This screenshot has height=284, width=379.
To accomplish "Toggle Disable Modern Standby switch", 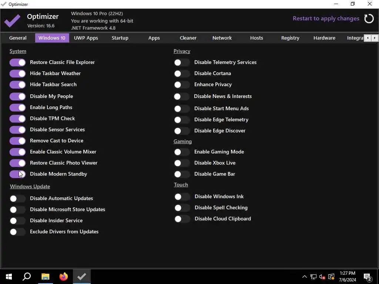I will coord(17,174).
